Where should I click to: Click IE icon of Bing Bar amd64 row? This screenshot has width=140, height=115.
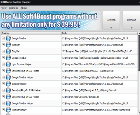(8, 51)
